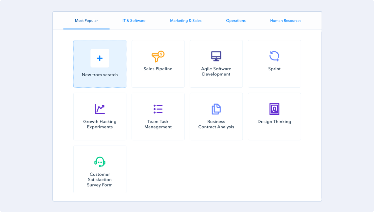This screenshot has width=374, height=212.
Task: Open the Human Resources tab
Action: 286,21
